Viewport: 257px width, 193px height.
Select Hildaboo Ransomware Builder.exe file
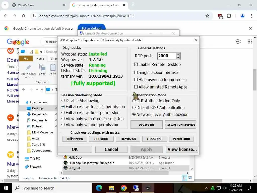(91, 163)
